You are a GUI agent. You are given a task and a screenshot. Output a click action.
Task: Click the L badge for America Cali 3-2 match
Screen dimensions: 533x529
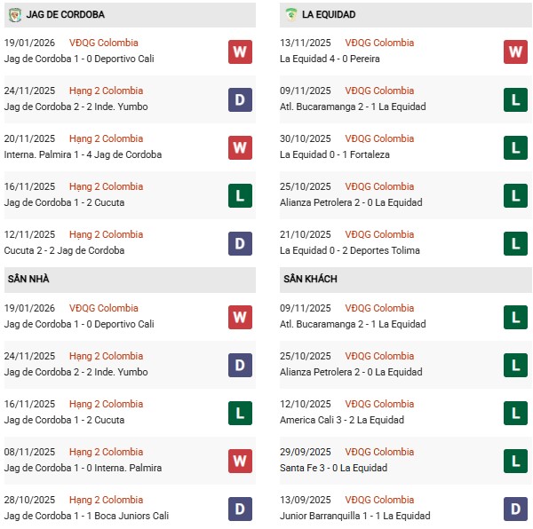click(x=515, y=412)
